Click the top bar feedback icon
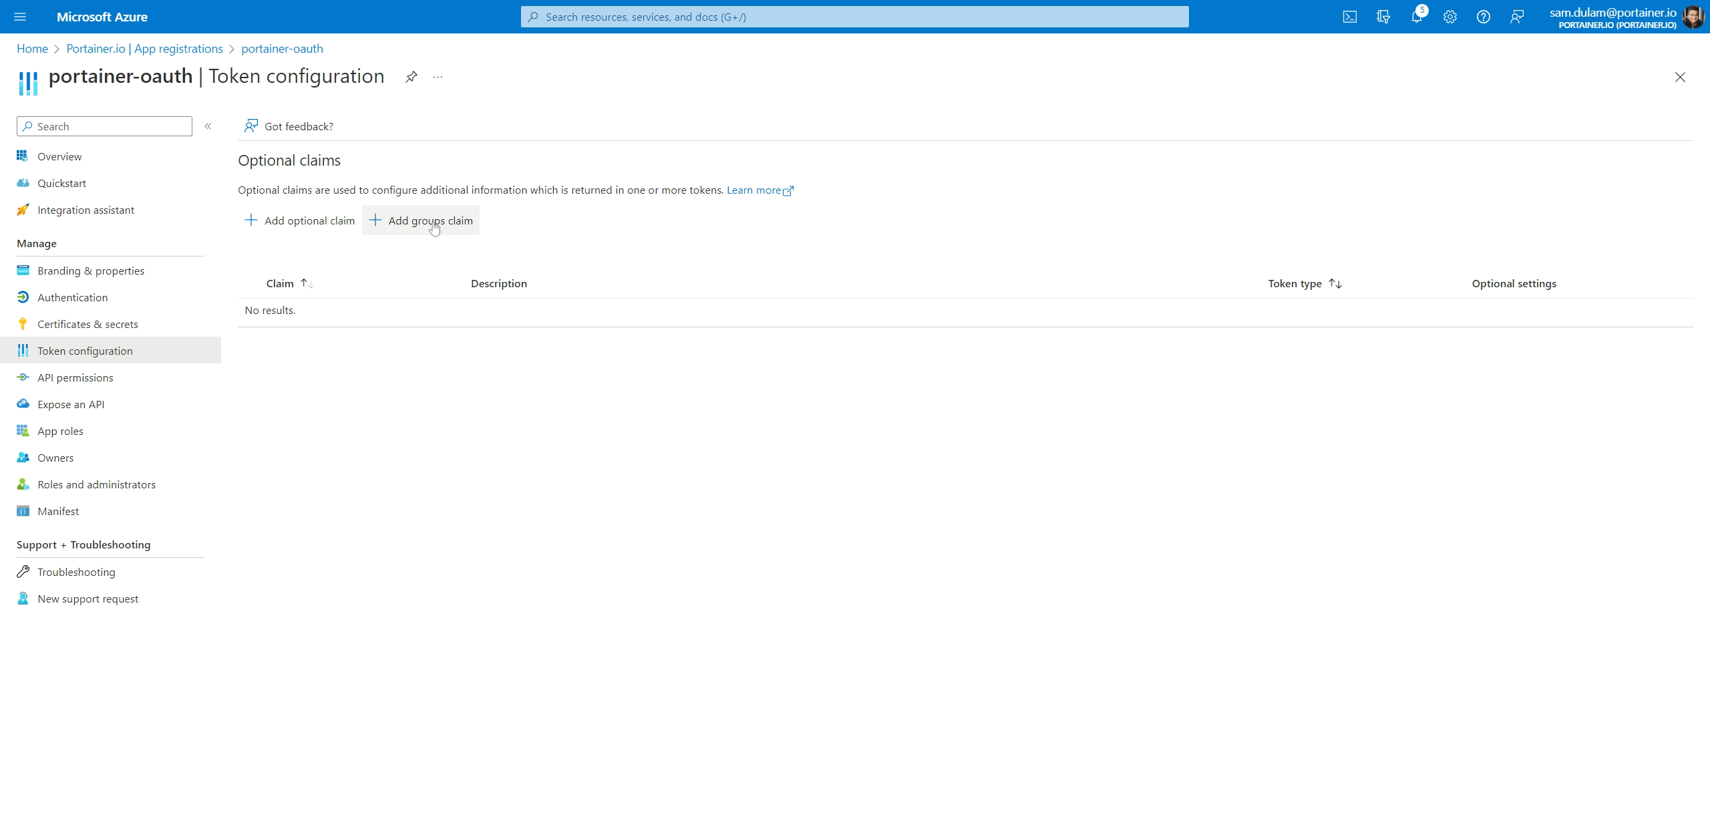The height and width of the screenshot is (831, 1710). point(1516,17)
